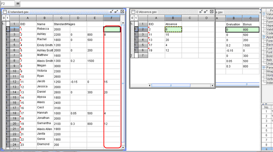
Task: Select column C header in standard.gex
Action: pyautogui.click(x=61, y=18)
